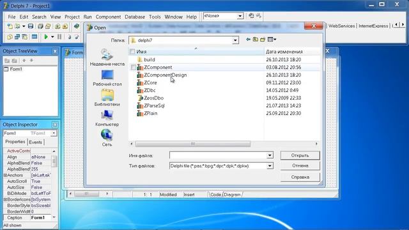Click the Pause program icon

[x=59, y=37]
